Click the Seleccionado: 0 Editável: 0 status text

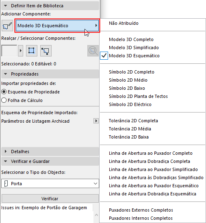29,64
